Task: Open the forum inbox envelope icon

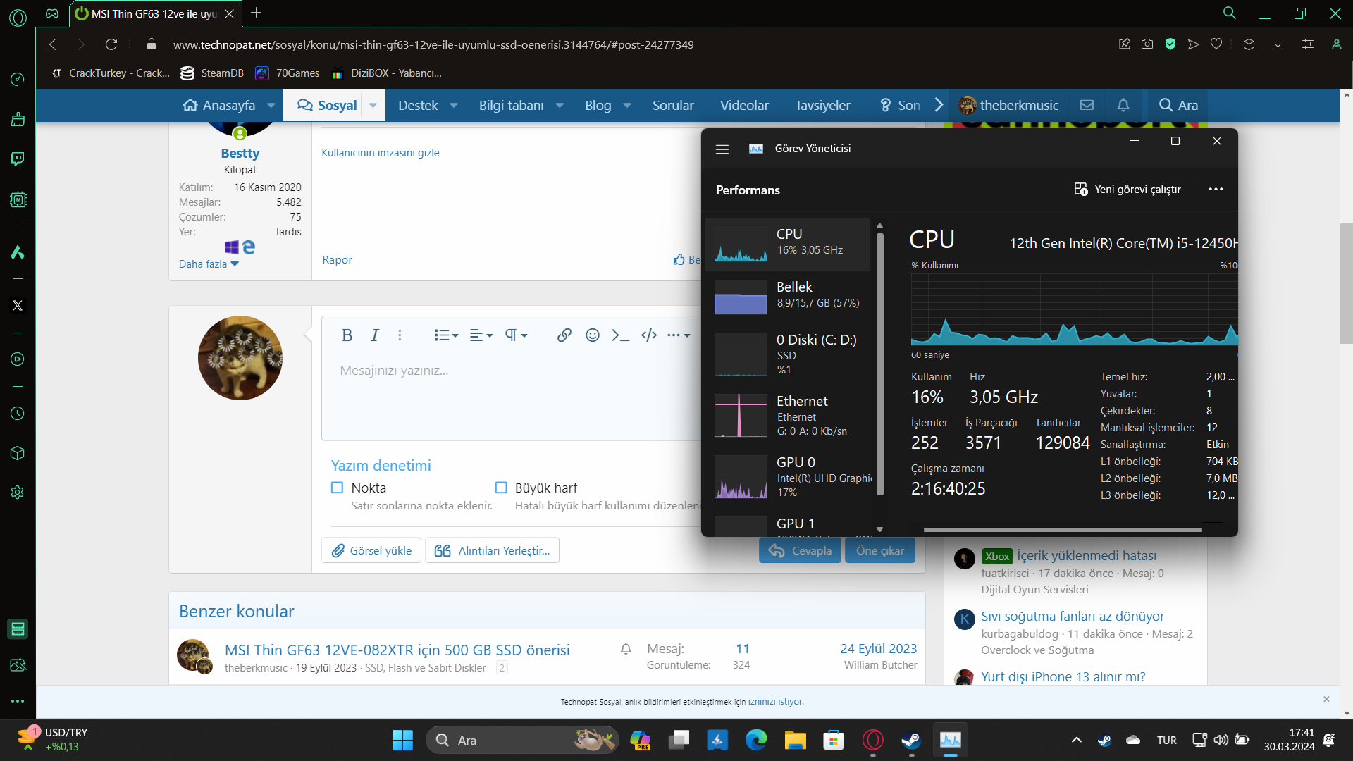Action: tap(1087, 105)
